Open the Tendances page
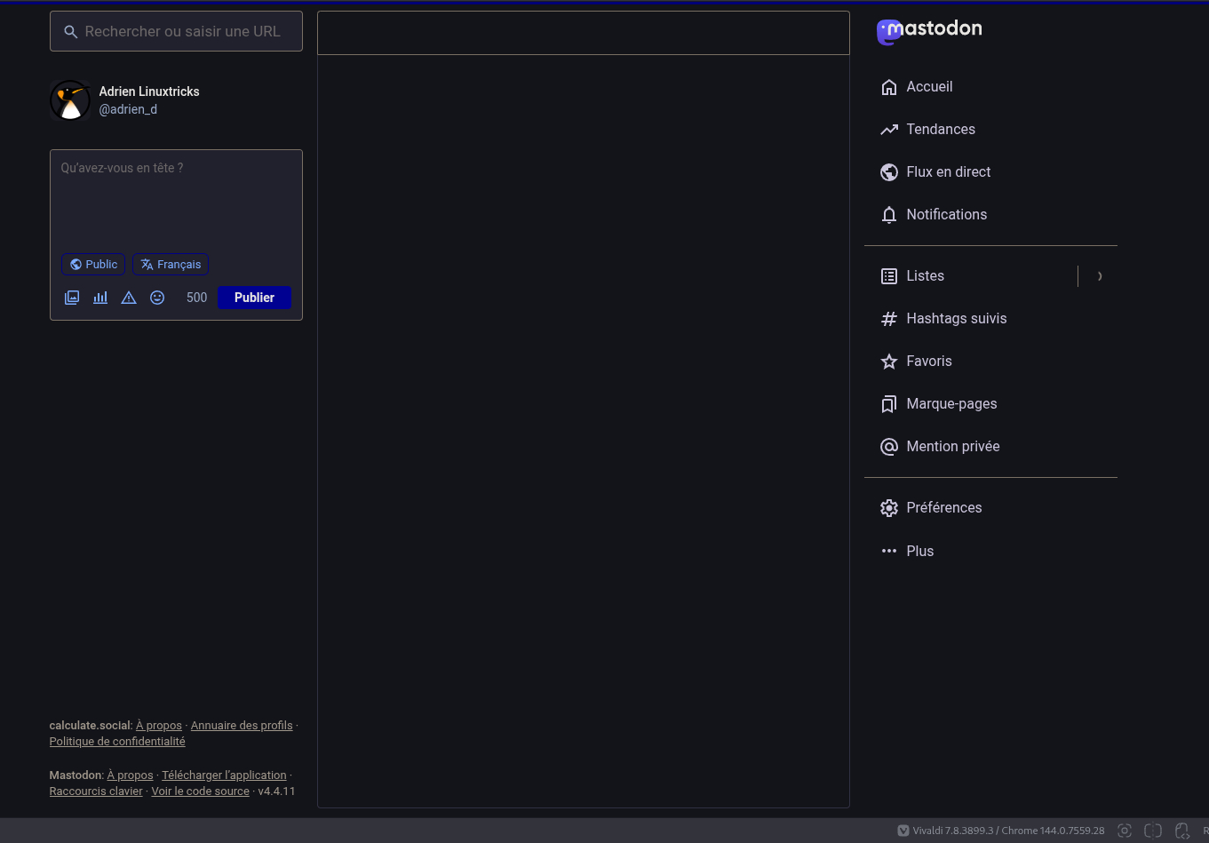Viewport: 1209px width, 843px height. (940, 130)
